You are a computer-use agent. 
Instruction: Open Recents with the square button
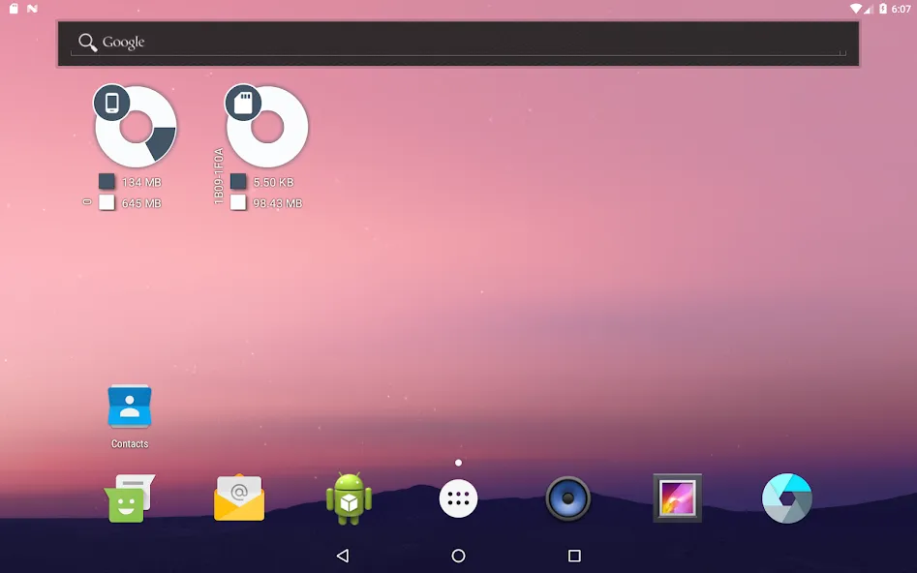coord(574,556)
